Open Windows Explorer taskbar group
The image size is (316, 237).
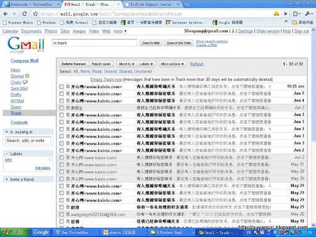tap(172, 233)
